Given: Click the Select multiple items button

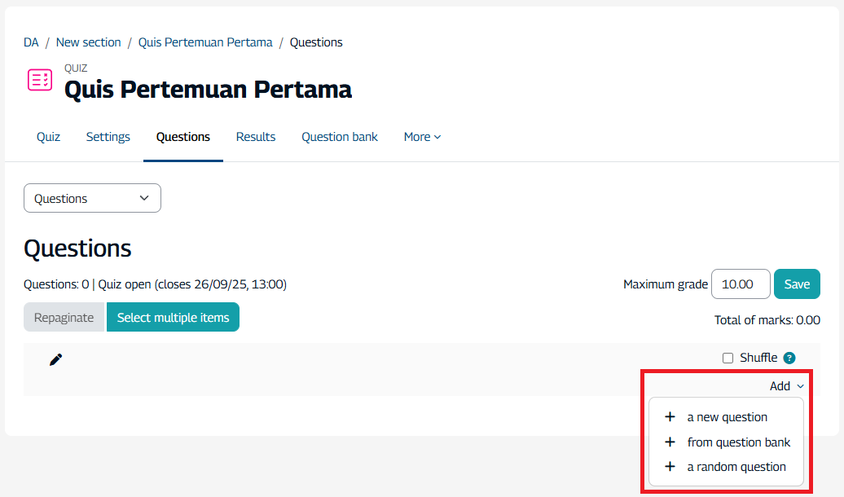Looking at the screenshot, I should (x=173, y=318).
